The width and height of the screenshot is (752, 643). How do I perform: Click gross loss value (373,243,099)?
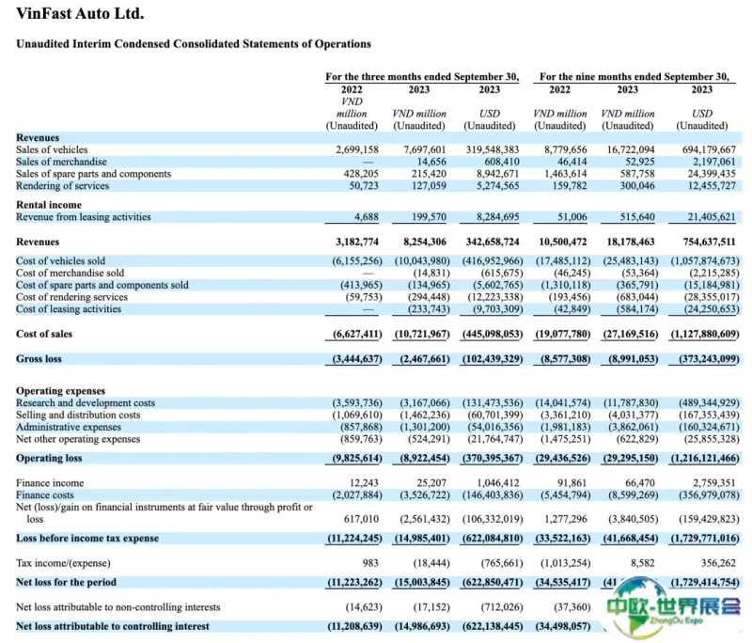[709, 359]
